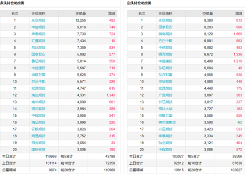The width and height of the screenshot is (245, 174).
Task: Click the 3,560 volume for 美尔雅期货
Action: (x=208, y=123)
